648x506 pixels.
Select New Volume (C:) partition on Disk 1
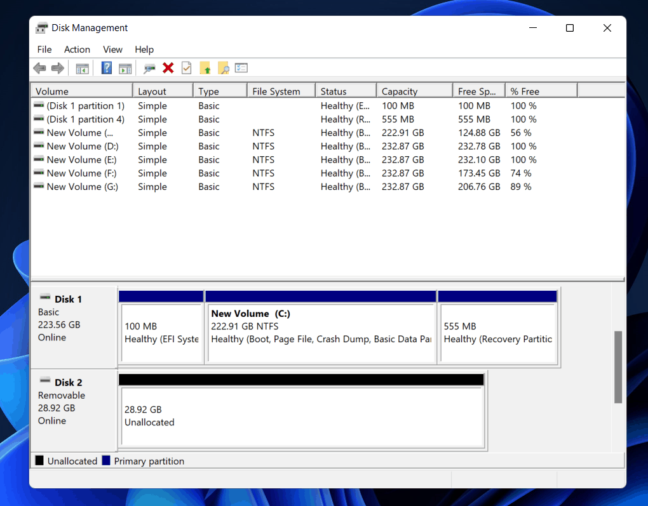pyautogui.click(x=321, y=333)
